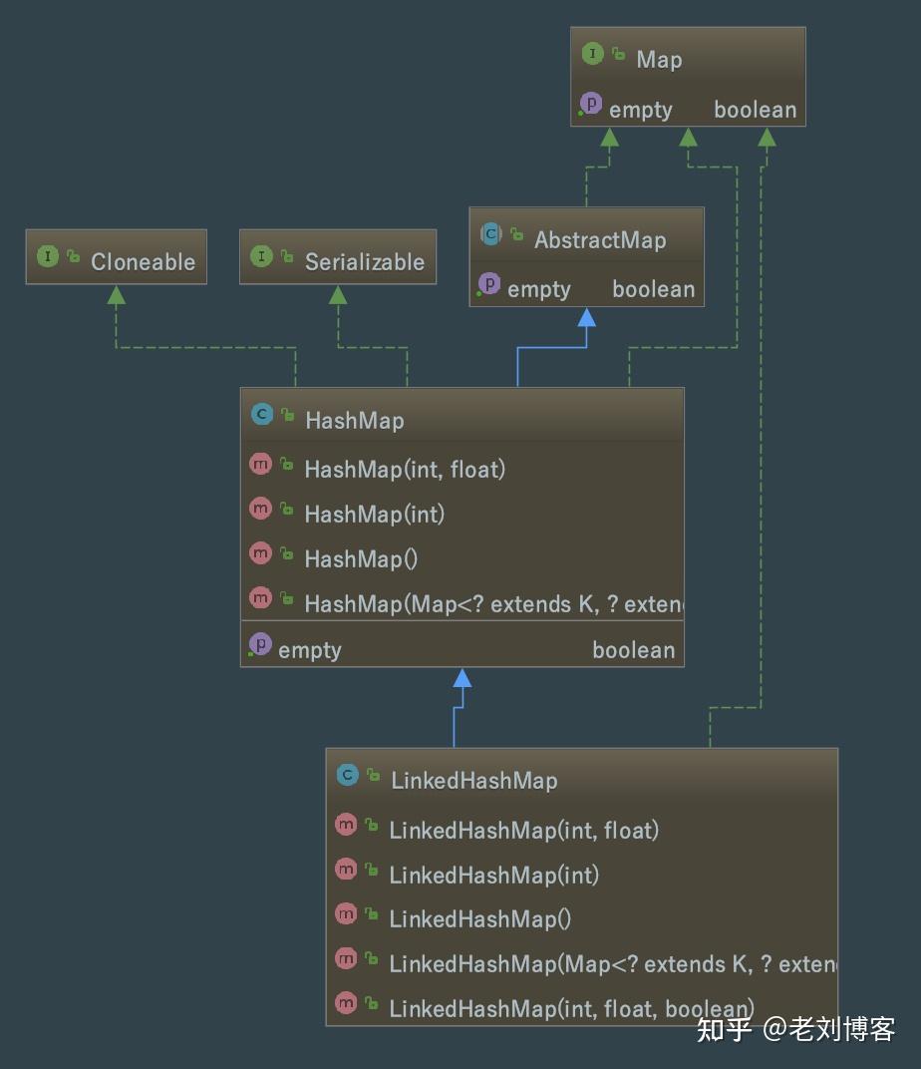
Task: Click the LinkedHashMap class icon
Action: (347, 774)
